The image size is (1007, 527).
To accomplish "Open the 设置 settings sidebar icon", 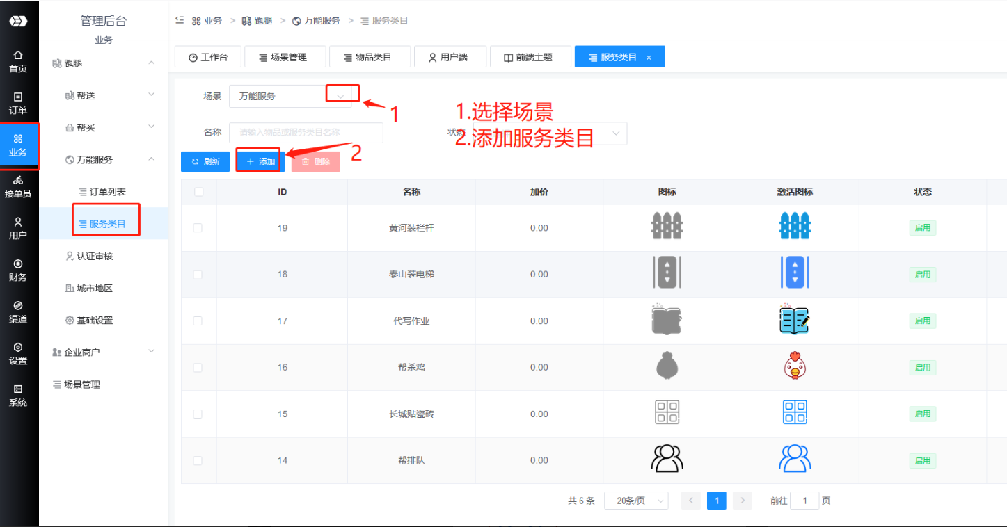I will (18, 354).
